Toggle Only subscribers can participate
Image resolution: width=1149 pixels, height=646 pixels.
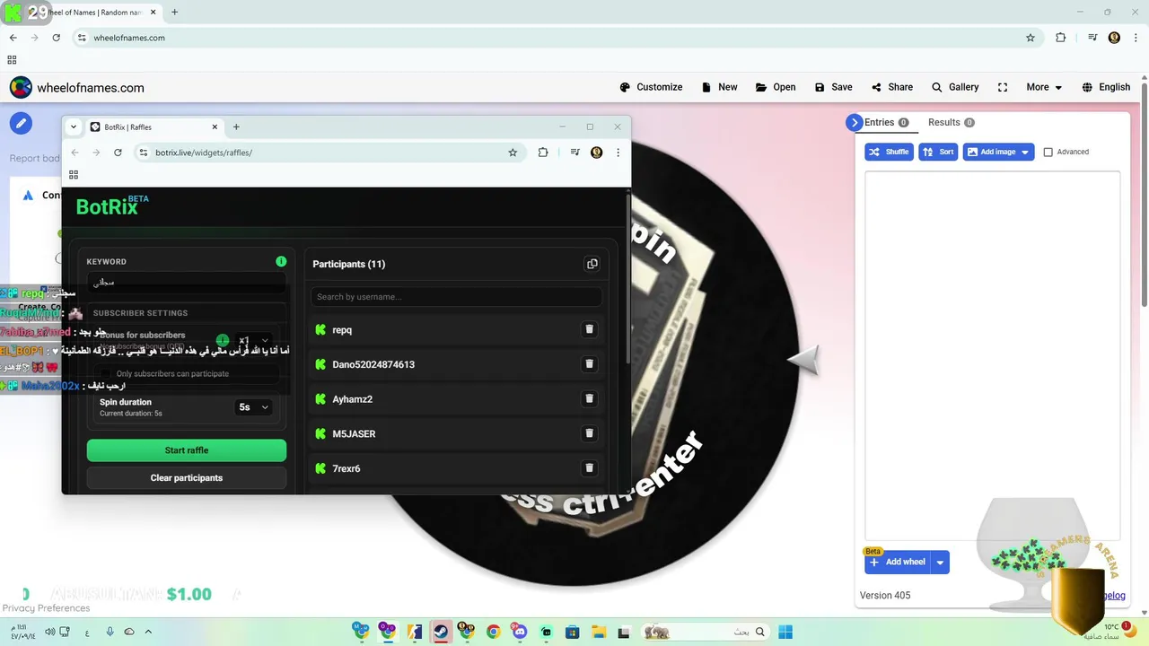[105, 373]
